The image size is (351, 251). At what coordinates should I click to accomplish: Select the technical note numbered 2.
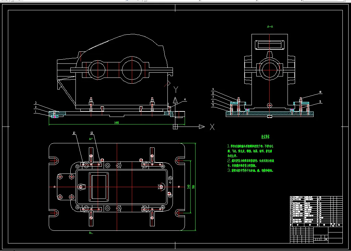[250, 163]
